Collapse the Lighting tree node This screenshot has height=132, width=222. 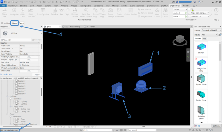[7, 96]
